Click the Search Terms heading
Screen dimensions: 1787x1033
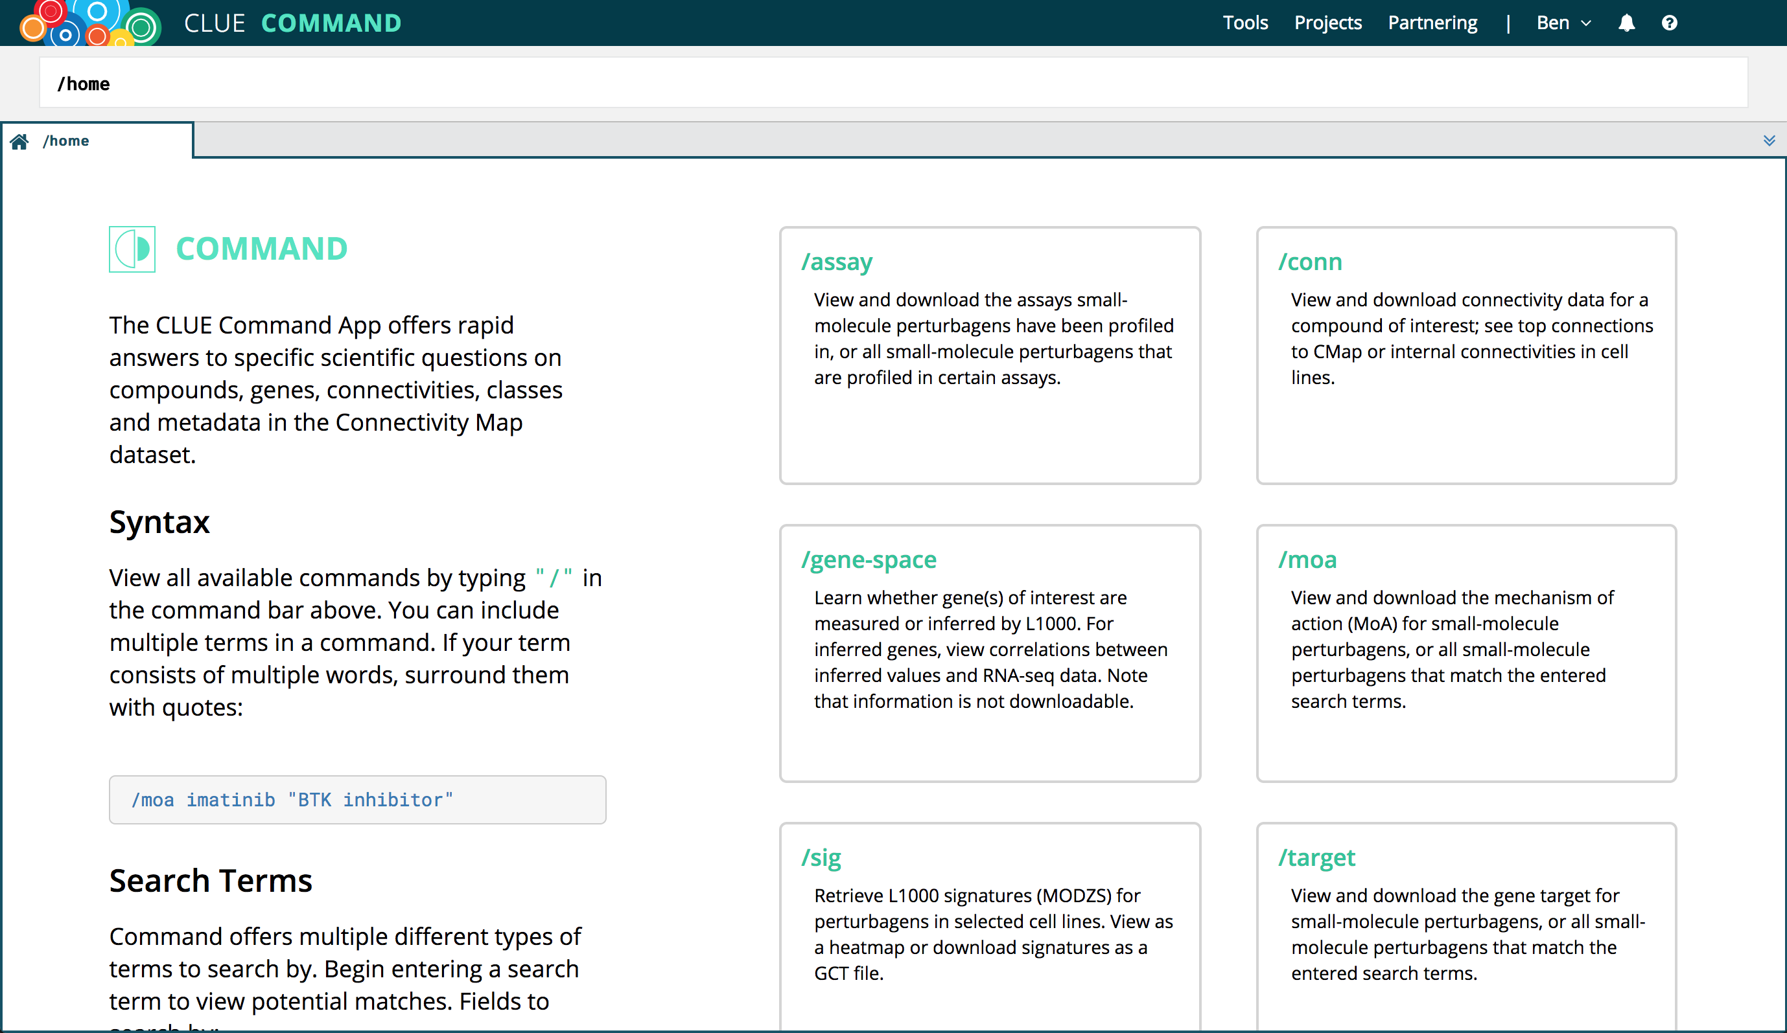click(211, 881)
